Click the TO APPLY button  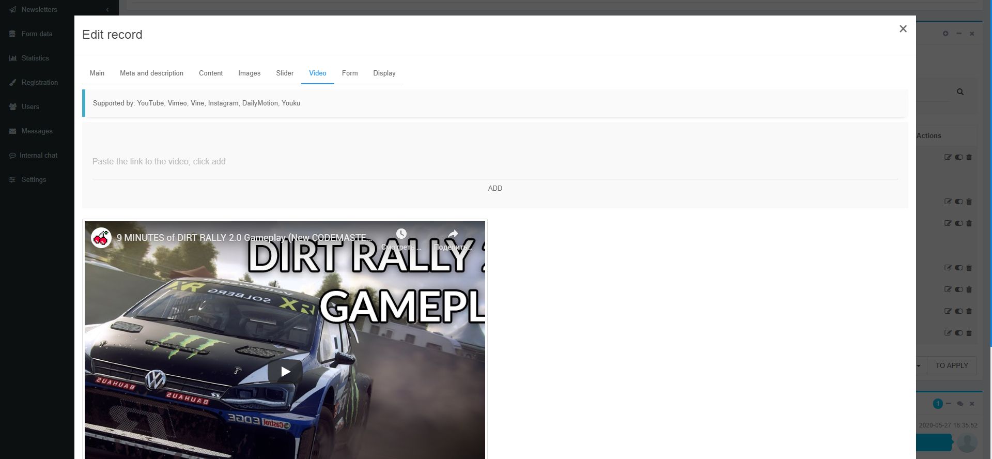click(952, 366)
